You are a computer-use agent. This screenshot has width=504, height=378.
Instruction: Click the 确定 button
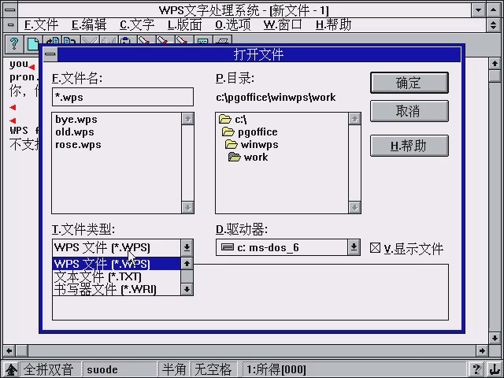(409, 83)
